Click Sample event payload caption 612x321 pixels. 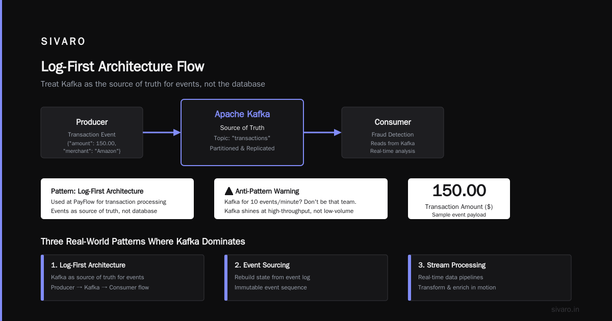459,215
